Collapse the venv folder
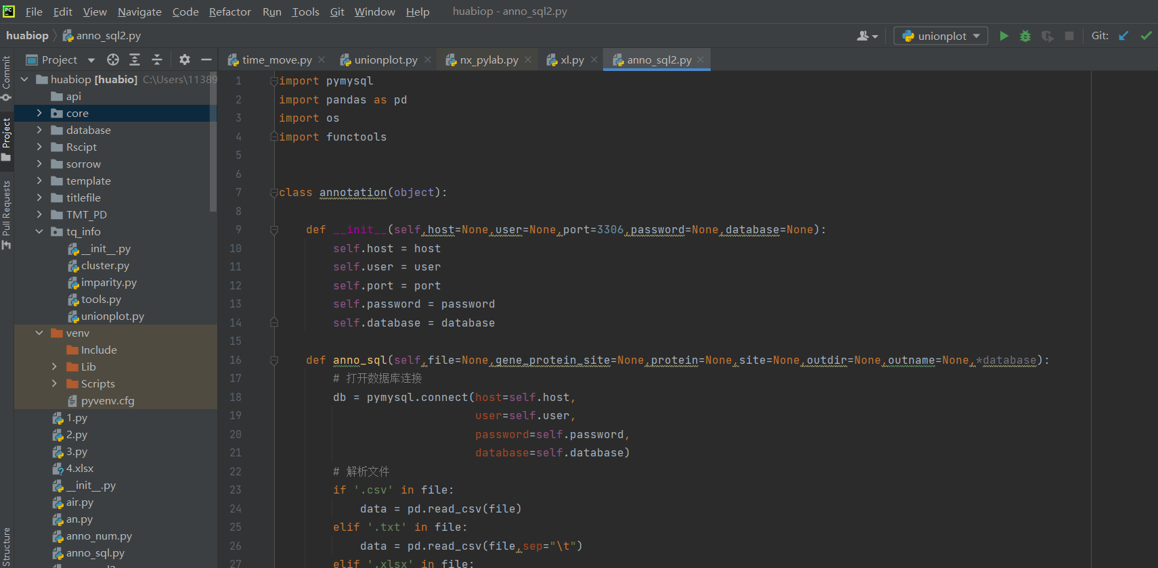Image resolution: width=1158 pixels, height=568 pixels. pos(39,333)
